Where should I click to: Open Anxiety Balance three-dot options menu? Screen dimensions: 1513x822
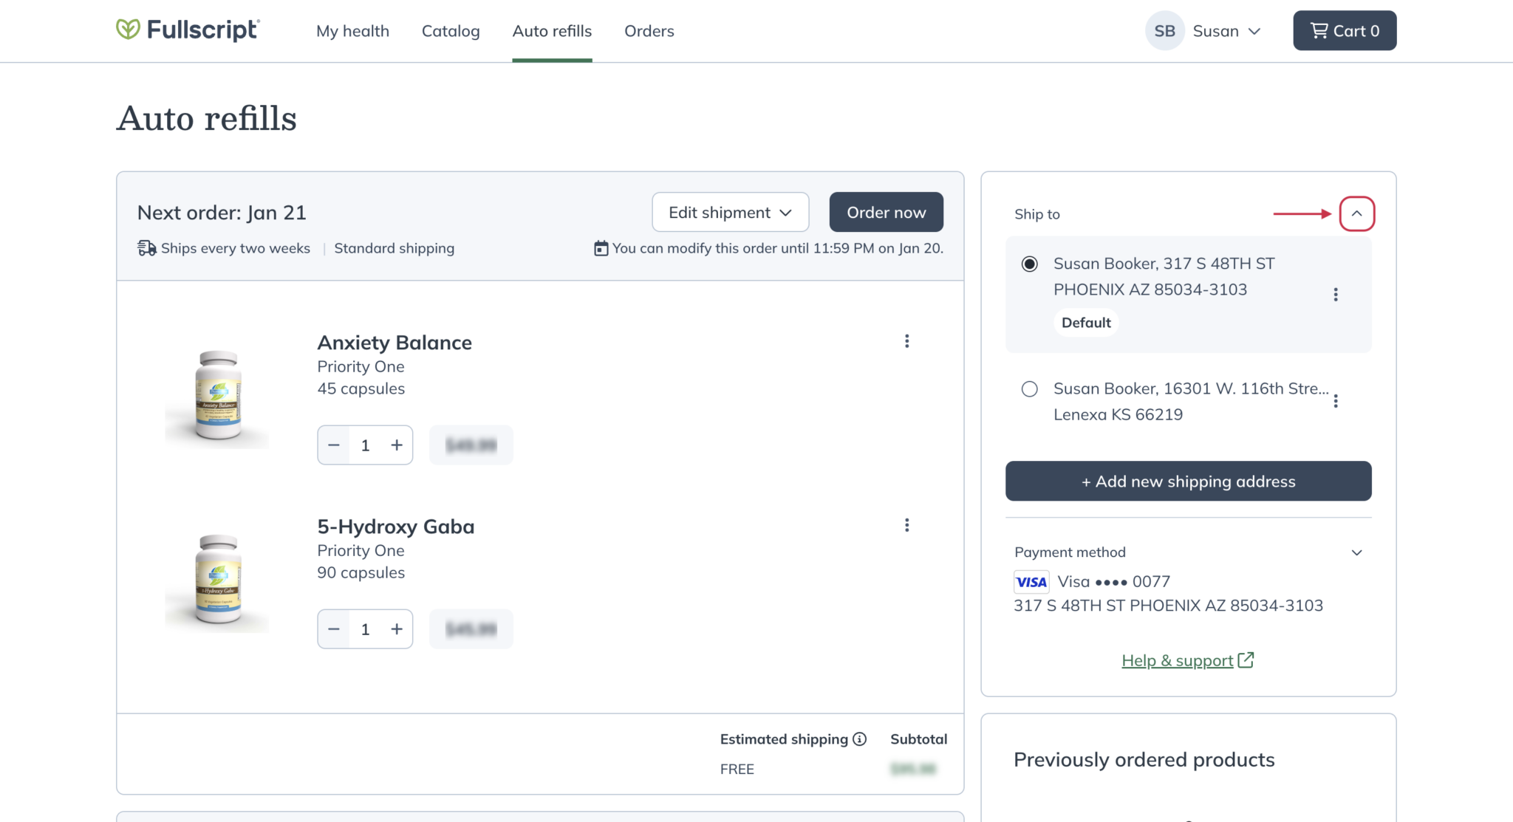(x=906, y=341)
